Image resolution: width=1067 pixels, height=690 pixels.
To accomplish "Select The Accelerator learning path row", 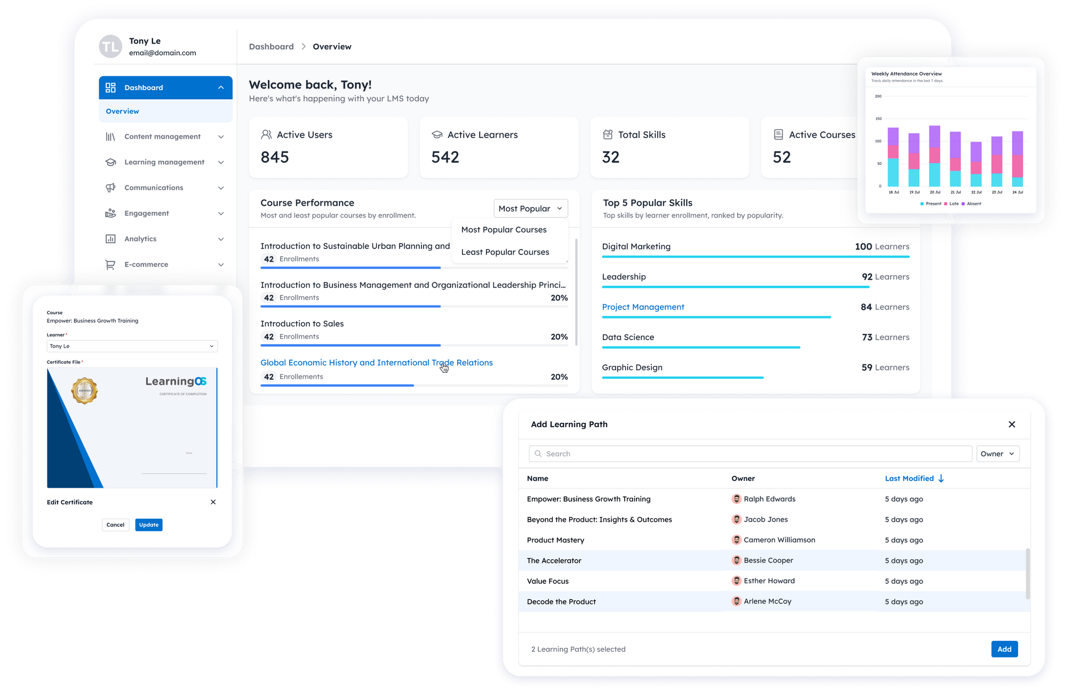I will click(x=554, y=560).
